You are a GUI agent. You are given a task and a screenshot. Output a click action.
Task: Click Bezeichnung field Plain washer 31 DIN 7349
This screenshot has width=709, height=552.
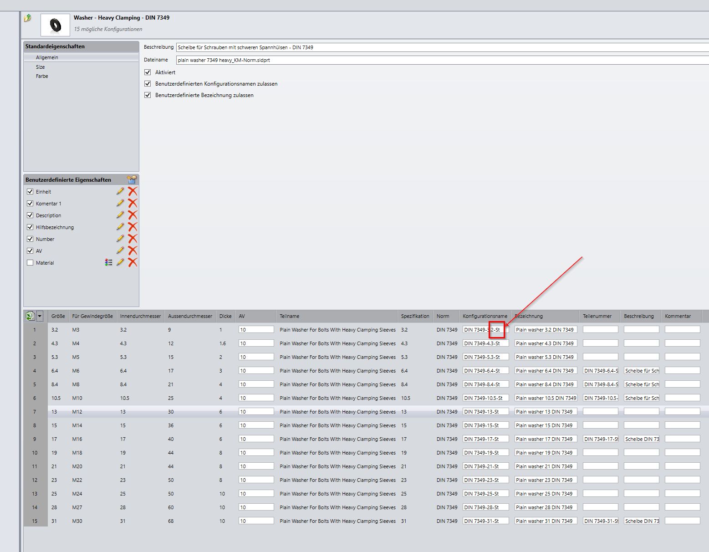546,521
